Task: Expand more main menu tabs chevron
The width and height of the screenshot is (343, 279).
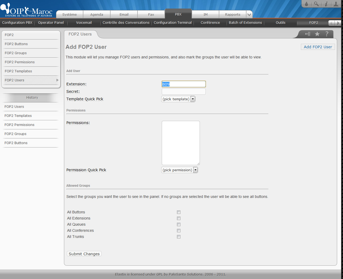Action: [249, 15]
